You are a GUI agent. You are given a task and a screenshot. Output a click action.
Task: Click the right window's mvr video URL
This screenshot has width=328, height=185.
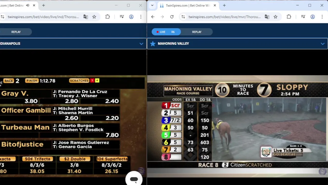click(x=225, y=17)
